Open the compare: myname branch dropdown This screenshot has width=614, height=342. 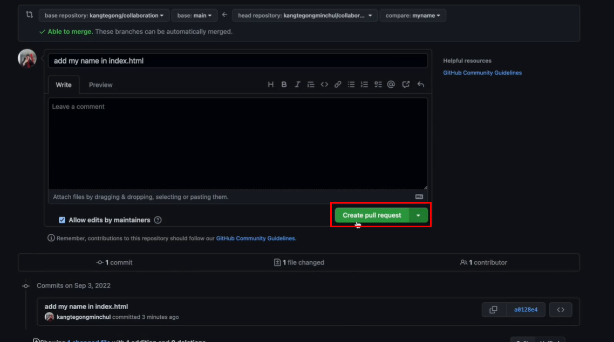[x=413, y=15]
